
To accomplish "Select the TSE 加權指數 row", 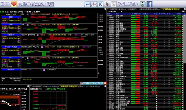I will 119,16.
